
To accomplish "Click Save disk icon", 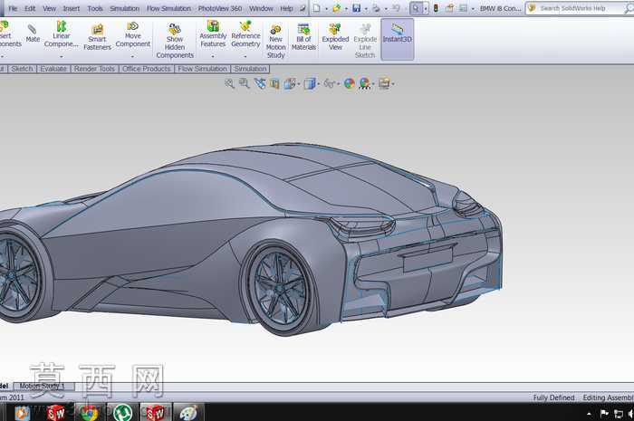I will [356, 8].
